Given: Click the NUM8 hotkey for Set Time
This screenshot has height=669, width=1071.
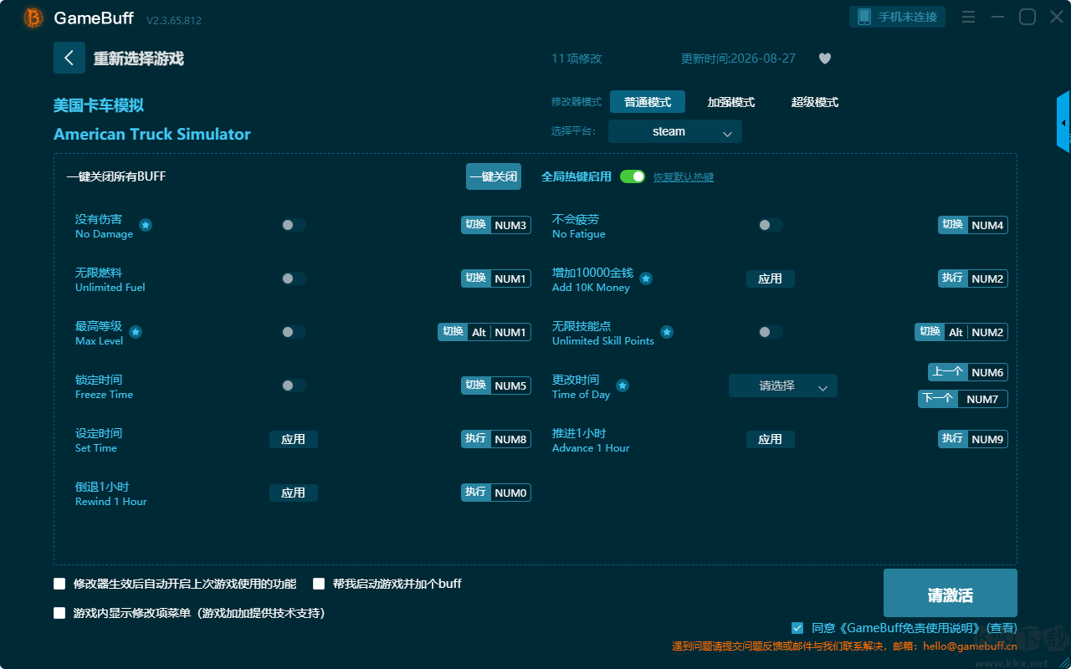Looking at the screenshot, I should [496, 439].
